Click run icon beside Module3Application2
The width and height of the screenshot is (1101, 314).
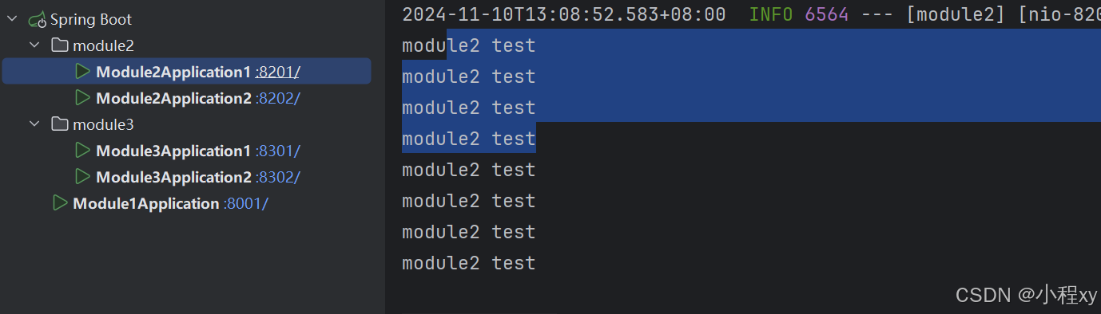point(82,177)
